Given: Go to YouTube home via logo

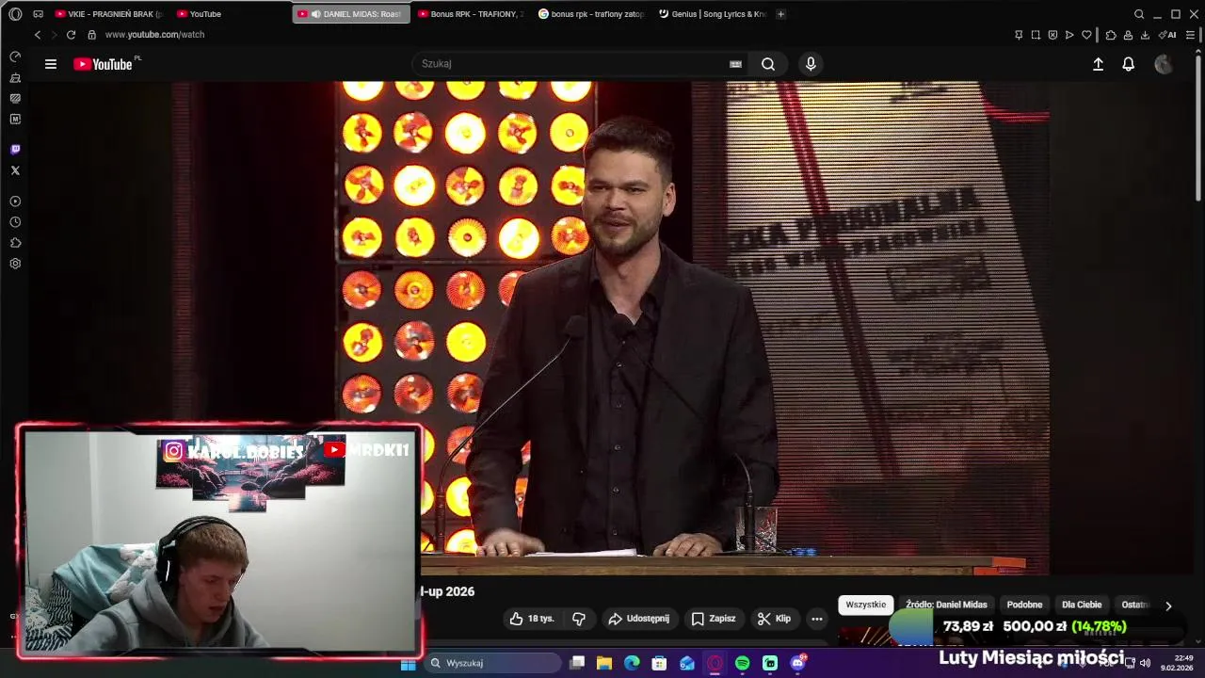Looking at the screenshot, I should tap(104, 64).
